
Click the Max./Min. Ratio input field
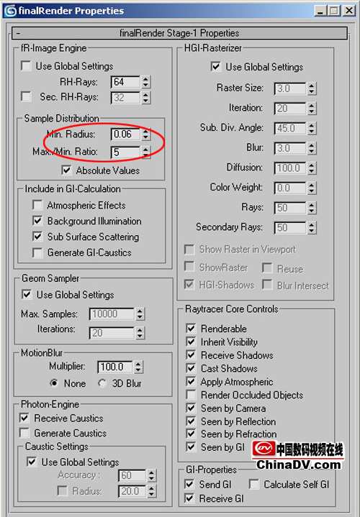pos(125,152)
